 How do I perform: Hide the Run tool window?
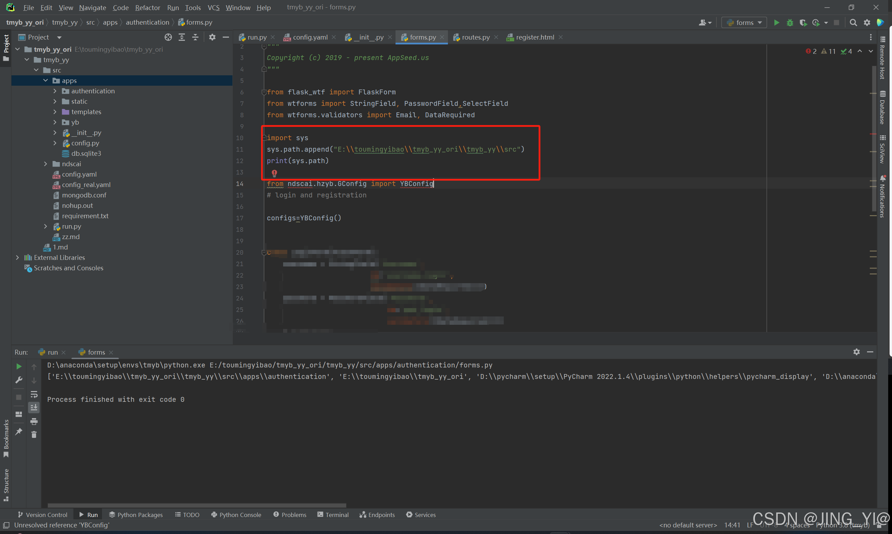[870, 351]
